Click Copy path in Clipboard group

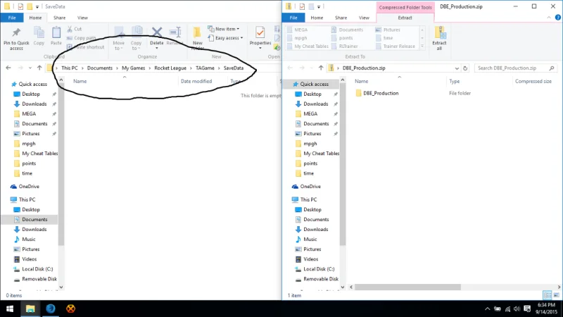pos(82,38)
